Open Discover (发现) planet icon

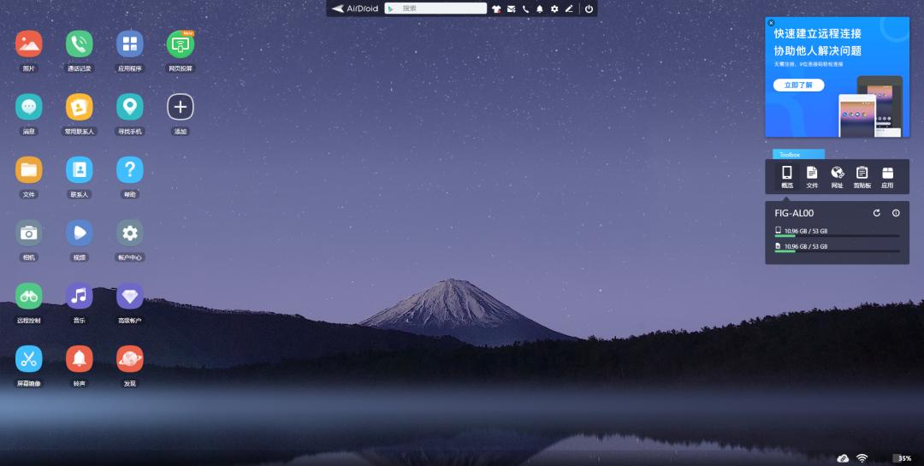[x=130, y=359]
